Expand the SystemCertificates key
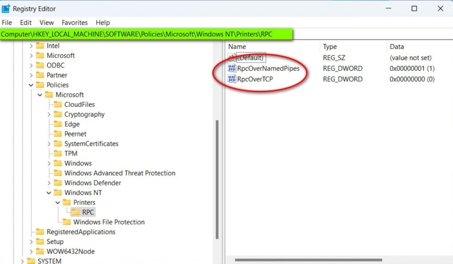 pyautogui.click(x=49, y=144)
